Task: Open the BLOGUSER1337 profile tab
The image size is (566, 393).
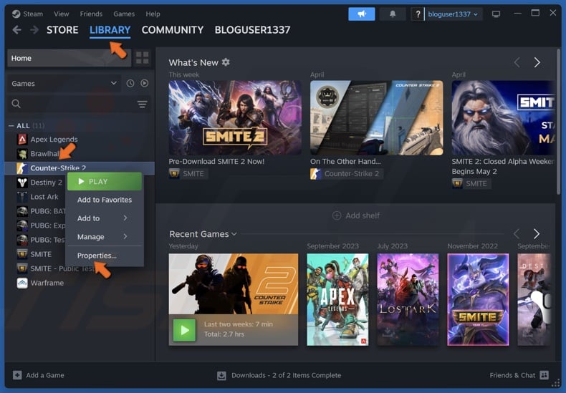Action: pyautogui.click(x=252, y=30)
